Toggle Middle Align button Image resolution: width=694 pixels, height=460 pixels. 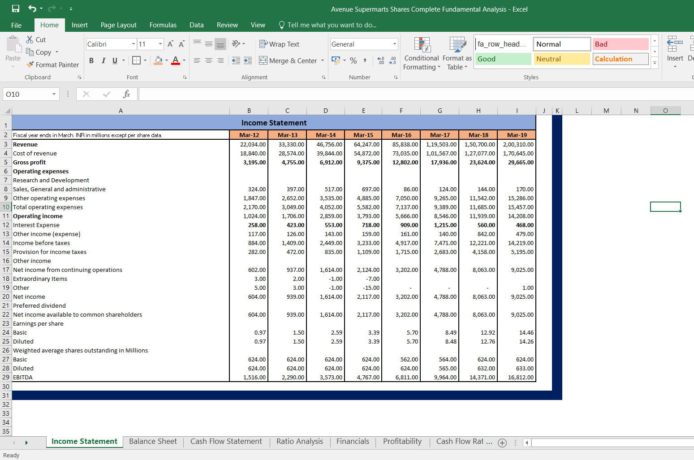[x=209, y=44]
